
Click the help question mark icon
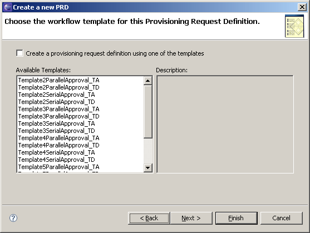click(13, 218)
